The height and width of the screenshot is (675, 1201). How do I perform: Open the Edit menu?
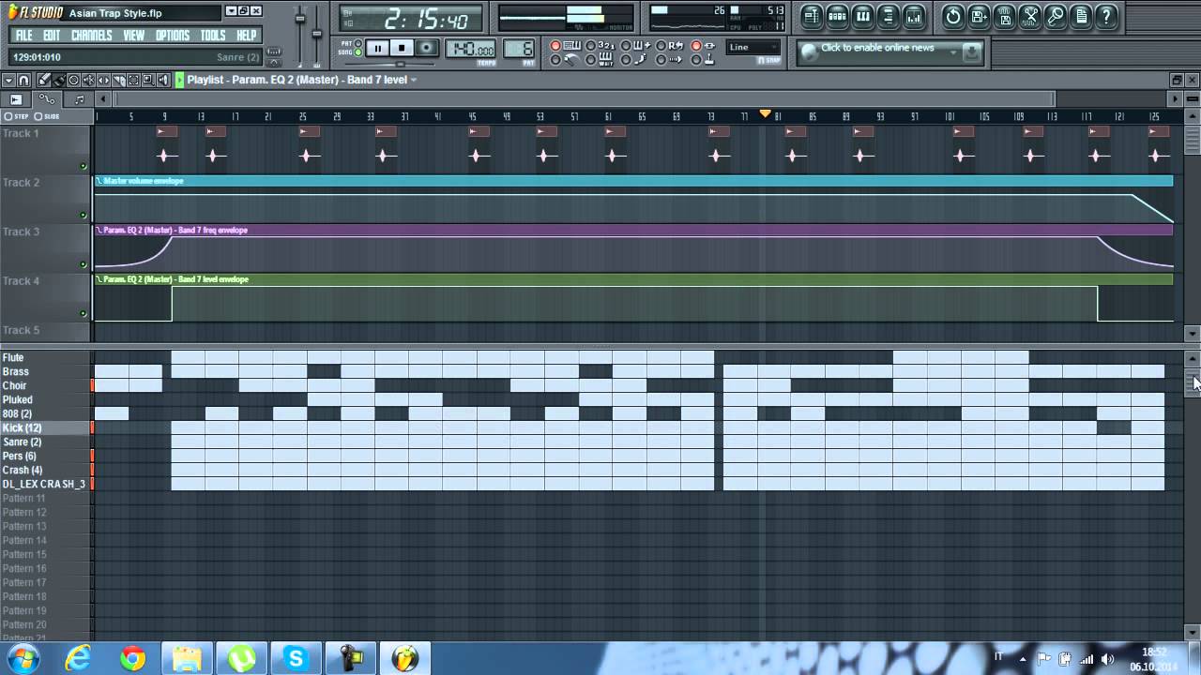(52, 35)
